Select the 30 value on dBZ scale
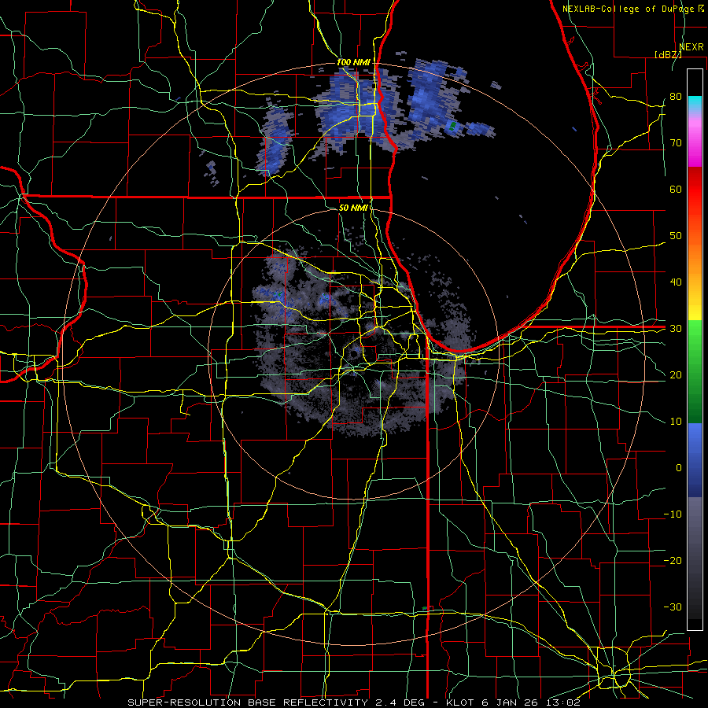708x708 pixels. pyautogui.click(x=676, y=329)
